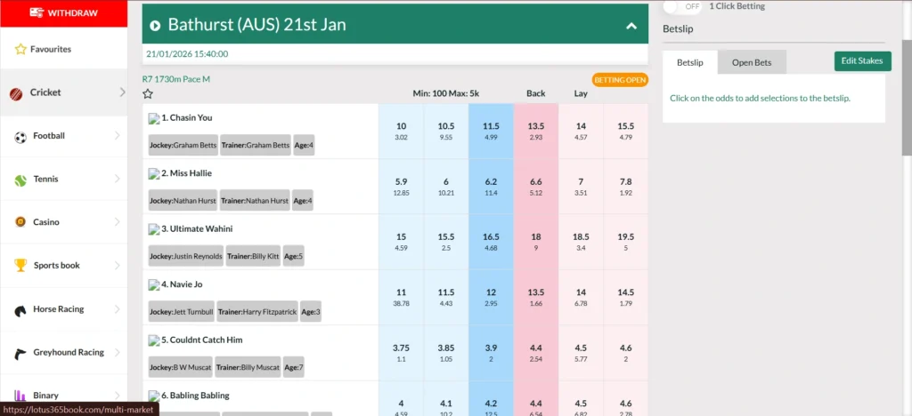Click the Withdraw card icon

pos(36,12)
